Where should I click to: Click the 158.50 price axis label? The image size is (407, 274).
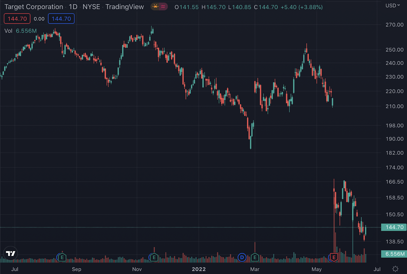point(395,197)
